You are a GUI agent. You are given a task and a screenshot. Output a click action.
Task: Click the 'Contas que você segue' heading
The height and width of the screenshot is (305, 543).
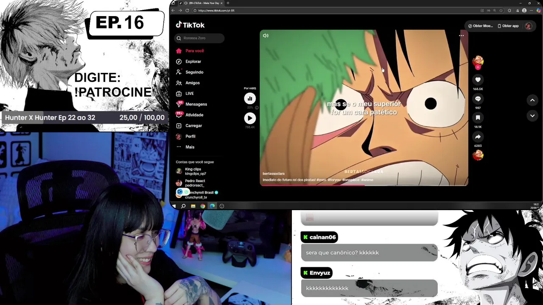[x=195, y=162]
